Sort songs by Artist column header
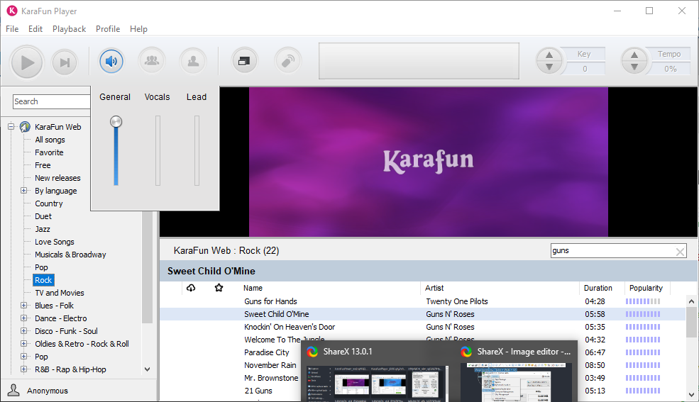Image resolution: width=699 pixels, height=402 pixels. pos(434,288)
